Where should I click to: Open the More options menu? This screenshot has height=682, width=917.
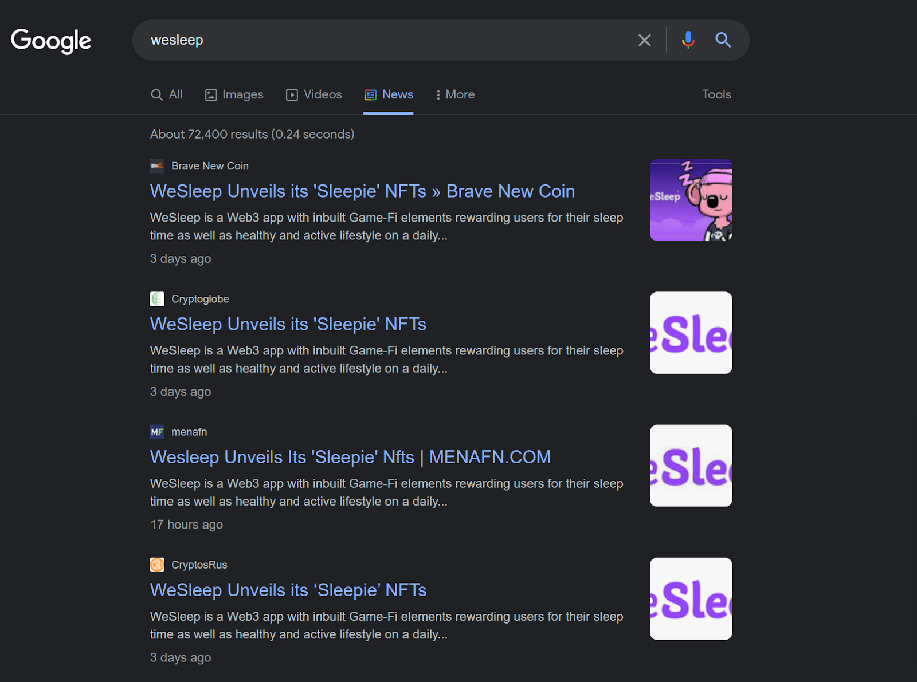tap(455, 94)
